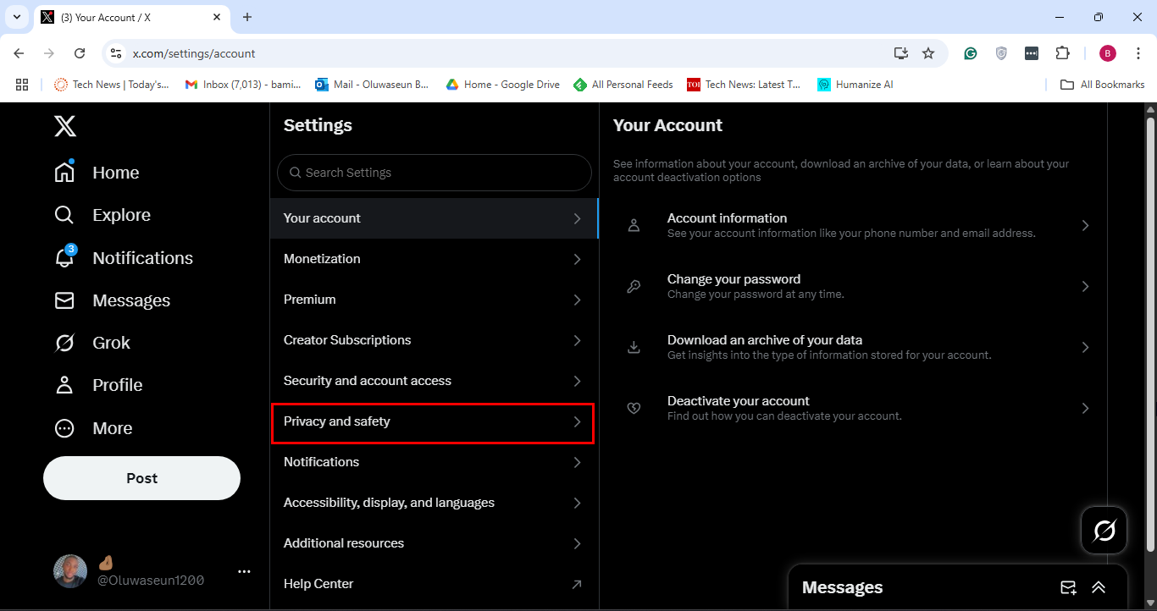Open Home - Google Drive bookmark
Viewport: 1157px width, 611px height.
503,85
